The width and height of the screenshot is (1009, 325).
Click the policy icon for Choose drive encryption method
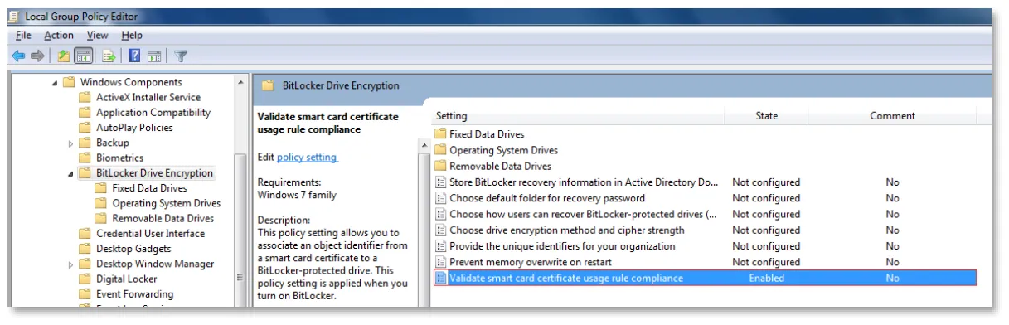pos(441,230)
